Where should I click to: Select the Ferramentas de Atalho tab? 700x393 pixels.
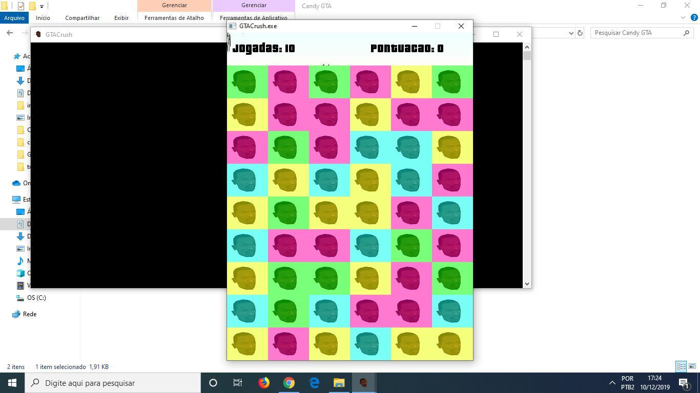pos(174,17)
